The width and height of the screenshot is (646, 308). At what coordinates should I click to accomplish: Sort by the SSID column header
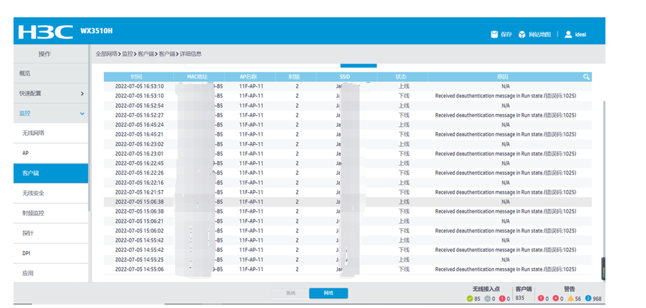pyautogui.click(x=345, y=77)
